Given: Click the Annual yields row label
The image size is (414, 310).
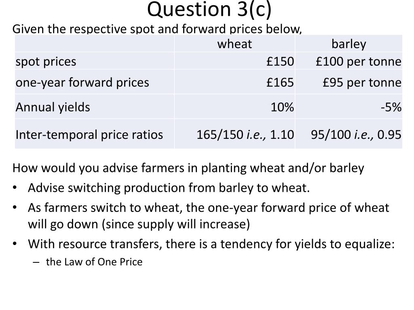Looking at the screenshot, I should click(x=53, y=107).
